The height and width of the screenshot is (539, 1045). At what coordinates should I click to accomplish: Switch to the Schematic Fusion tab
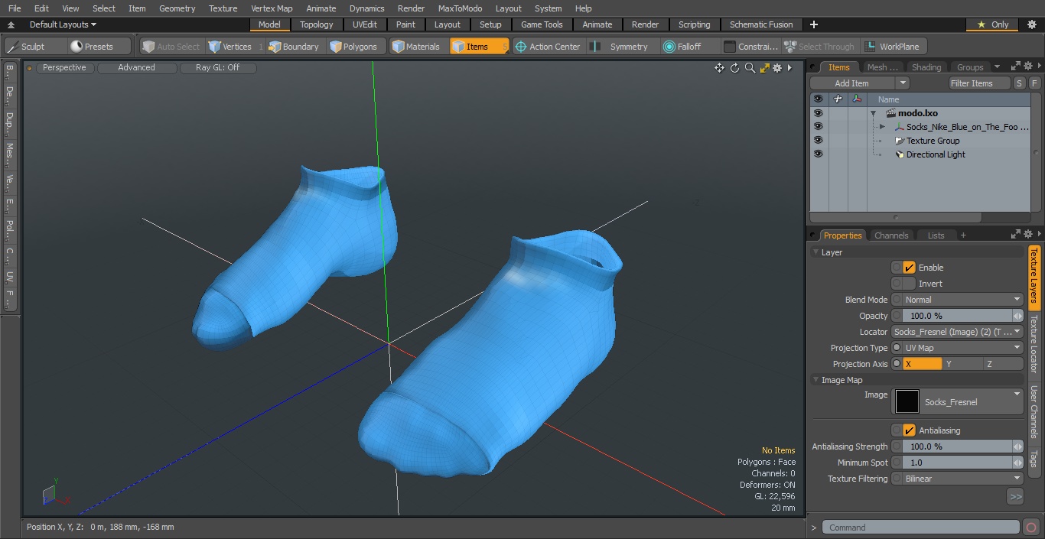(x=761, y=24)
